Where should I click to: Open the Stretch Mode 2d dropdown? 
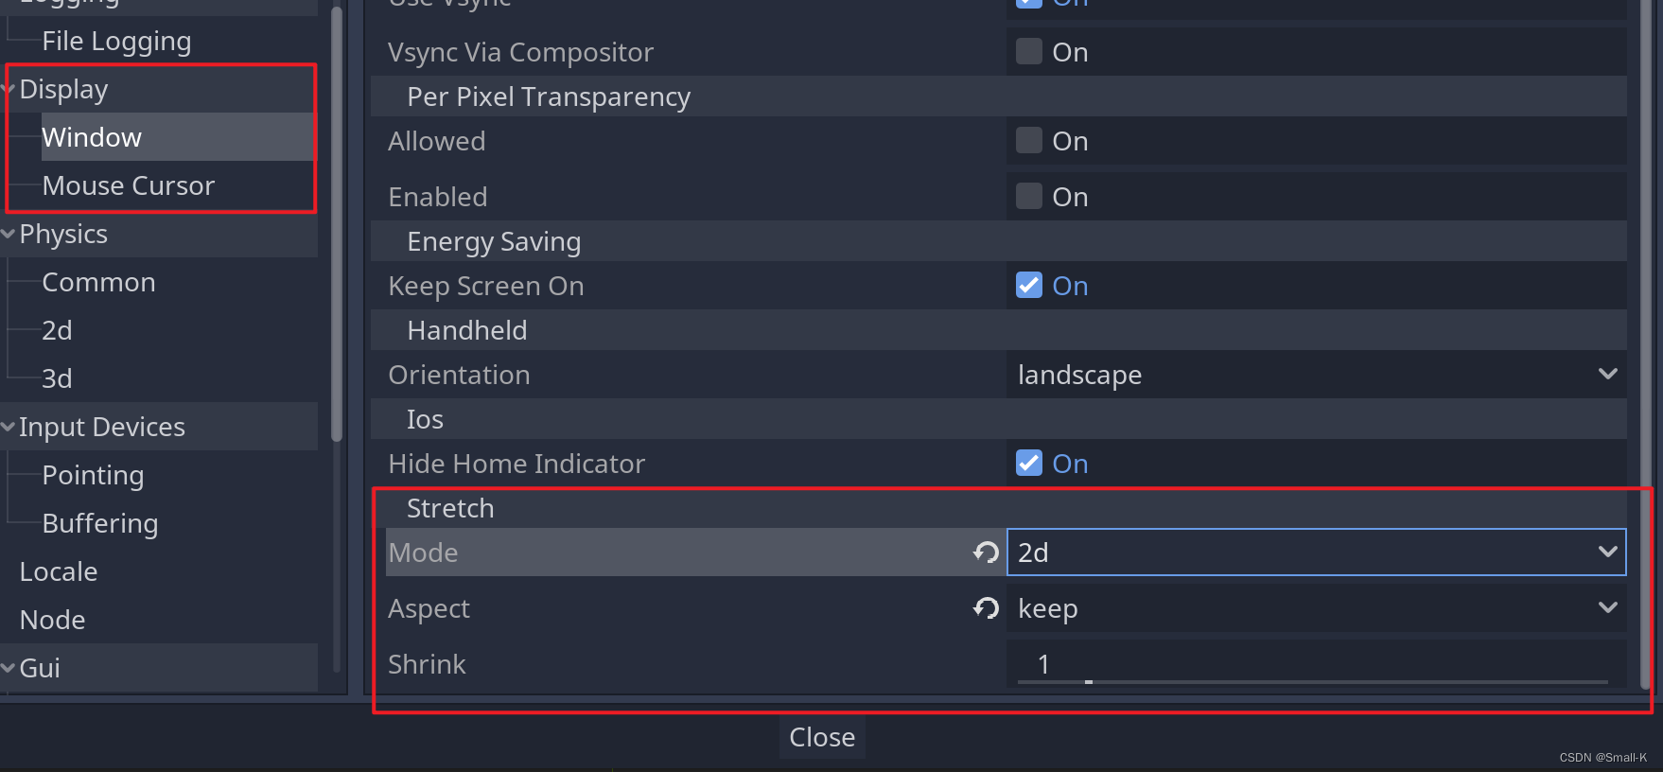tap(1317, 553)
